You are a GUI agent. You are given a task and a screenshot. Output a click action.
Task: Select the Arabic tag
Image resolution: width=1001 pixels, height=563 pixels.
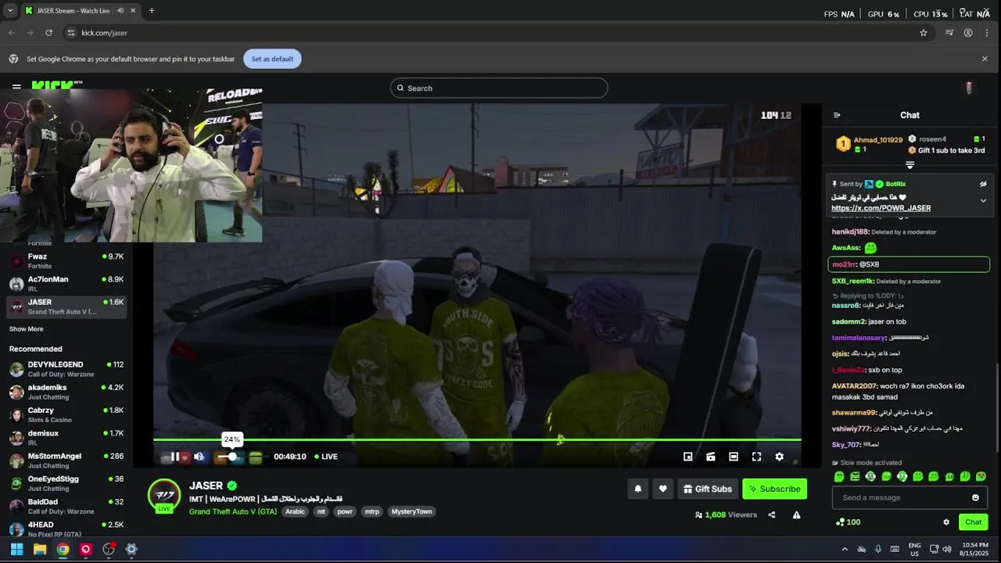pos(295,511)
